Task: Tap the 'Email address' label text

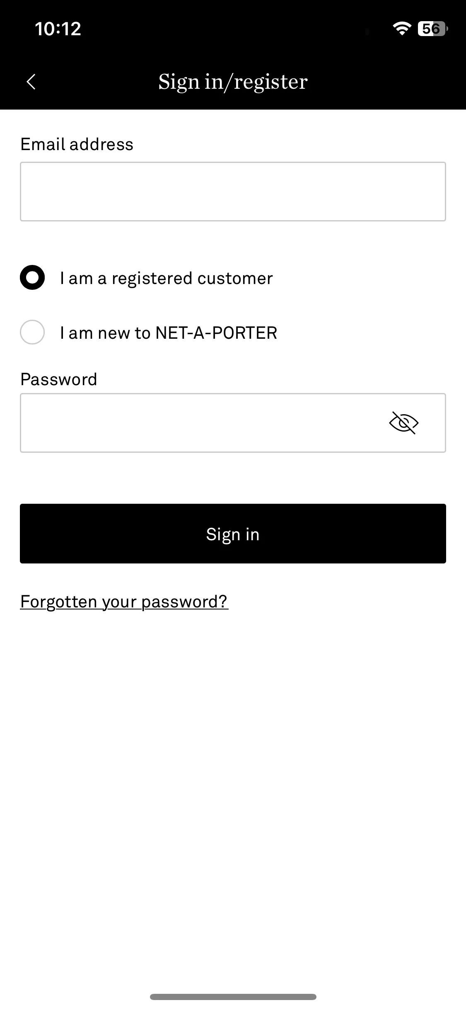Action: tap(77, 144)
